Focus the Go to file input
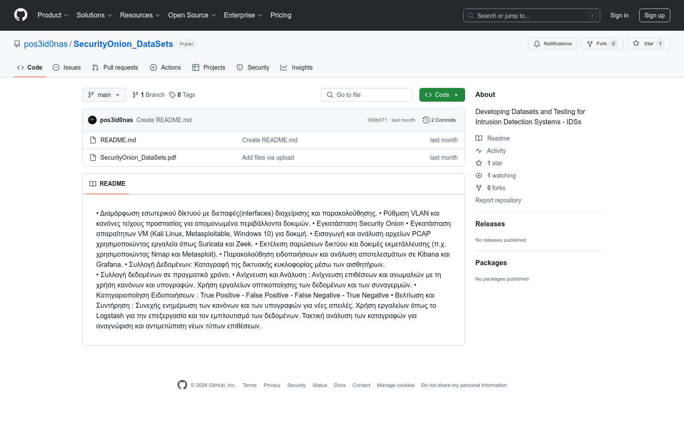684x427 pixels. tap(367, 95)
